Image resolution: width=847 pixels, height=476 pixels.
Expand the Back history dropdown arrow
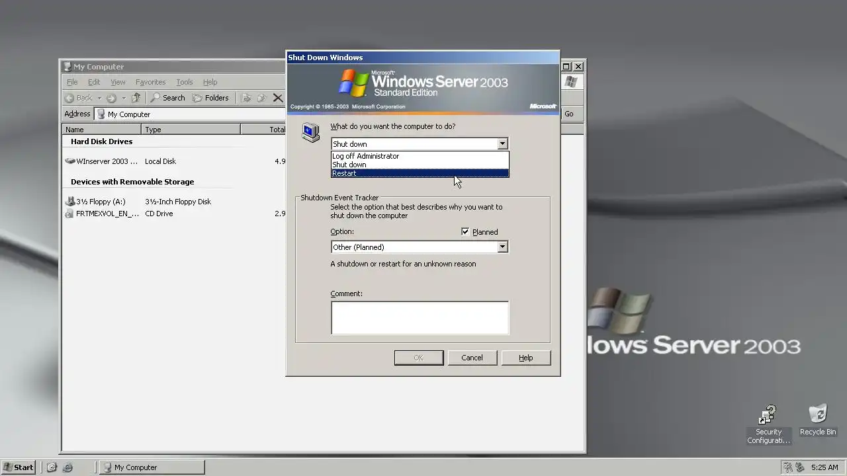99,98
